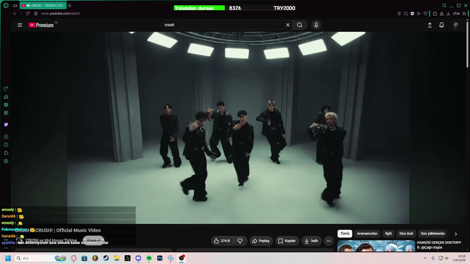470x264 pixels.
Task: Select the Size özel filter chip
Action: click(406, 234)
